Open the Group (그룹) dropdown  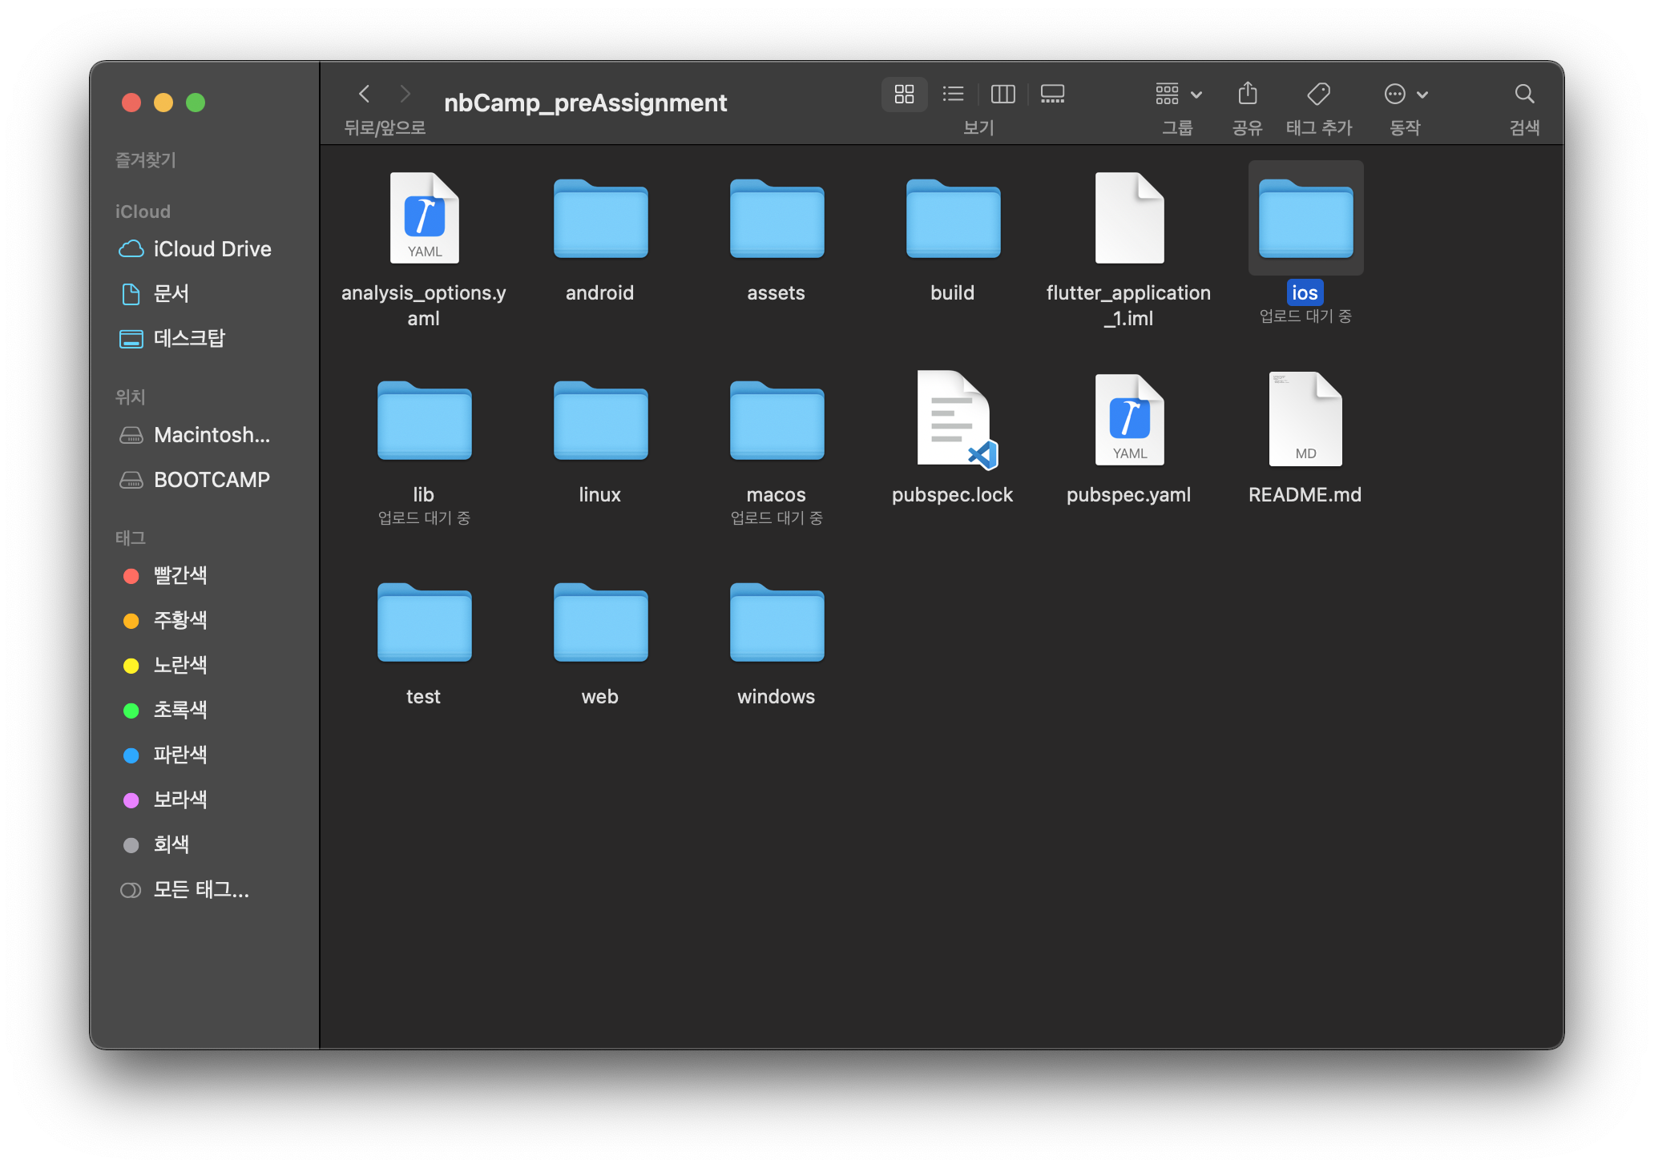(x=1178, y=95)
